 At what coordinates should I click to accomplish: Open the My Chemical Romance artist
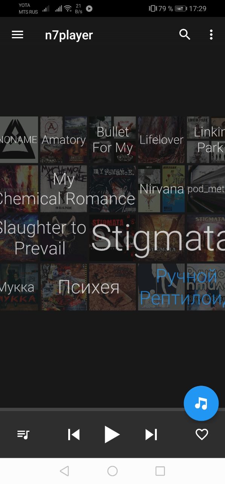coord(67,189)
